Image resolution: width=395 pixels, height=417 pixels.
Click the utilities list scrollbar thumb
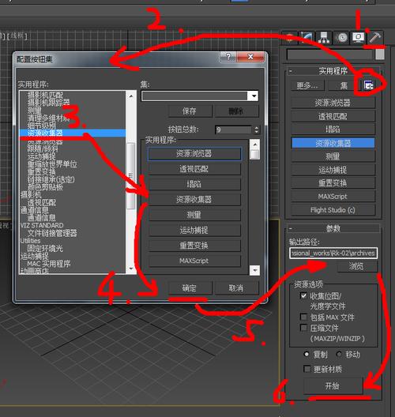tap(130, 176)
